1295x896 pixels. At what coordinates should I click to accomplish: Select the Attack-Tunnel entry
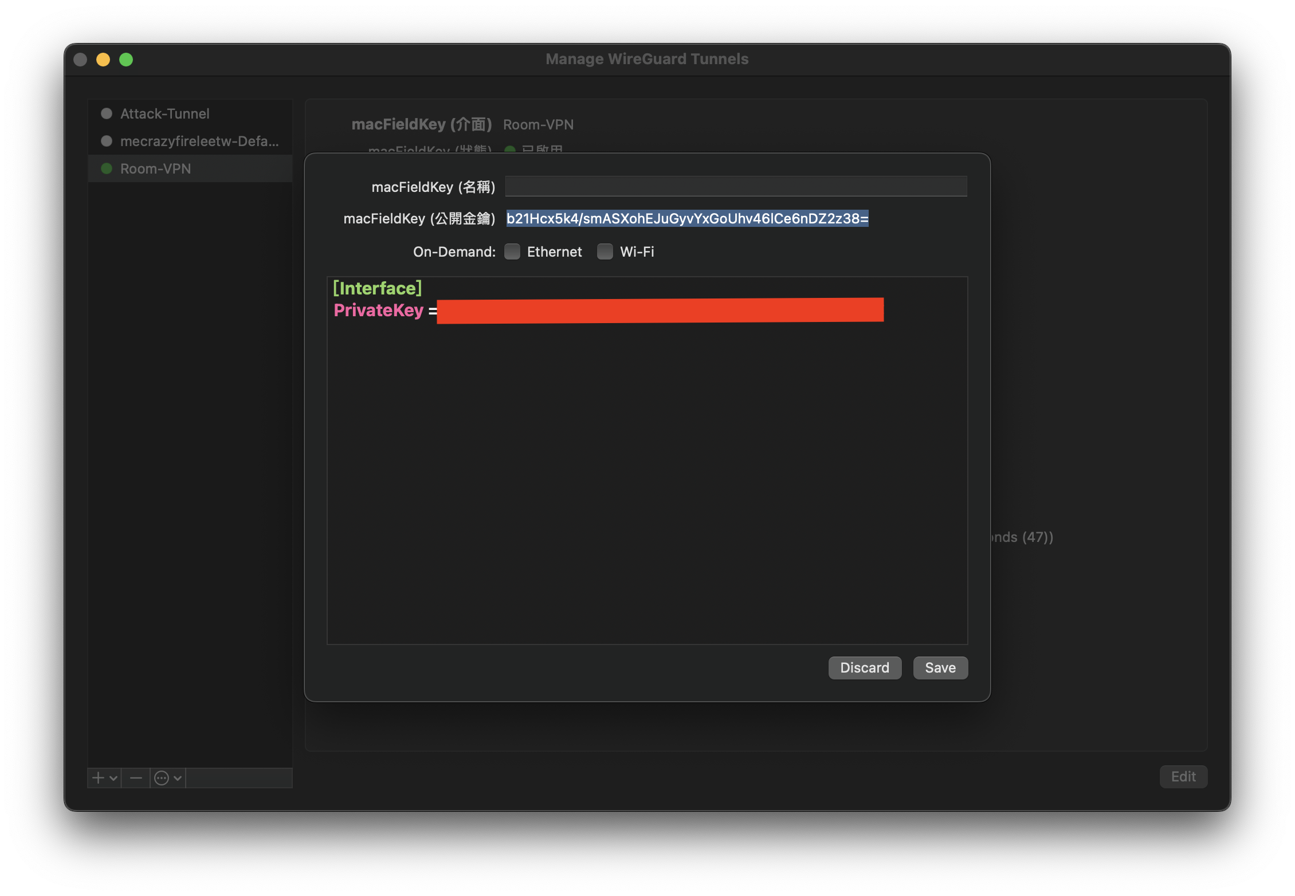tap(165, 113)
